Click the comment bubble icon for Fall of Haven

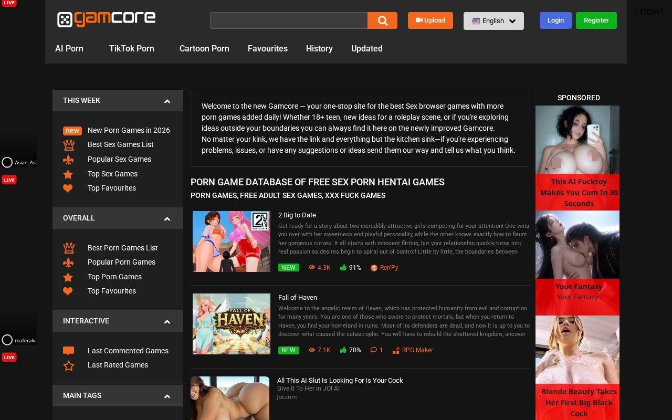374,350
